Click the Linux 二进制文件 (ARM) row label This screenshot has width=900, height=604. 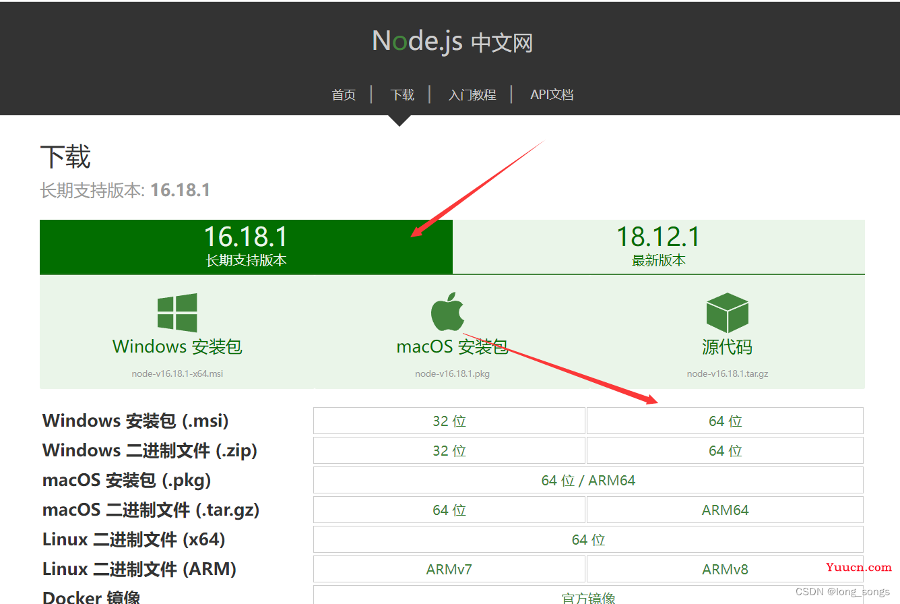click(139, 569)
